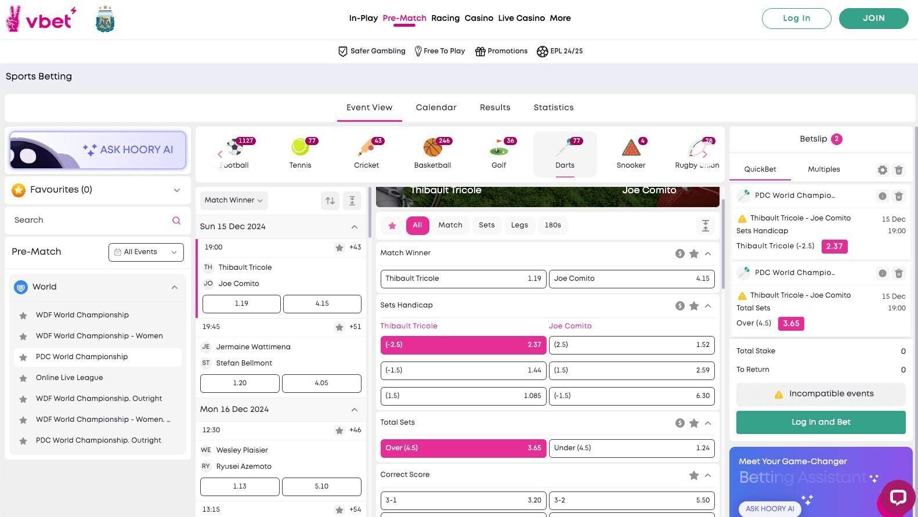
Task: Switch to the Results tab
Action: coord(495,108)
